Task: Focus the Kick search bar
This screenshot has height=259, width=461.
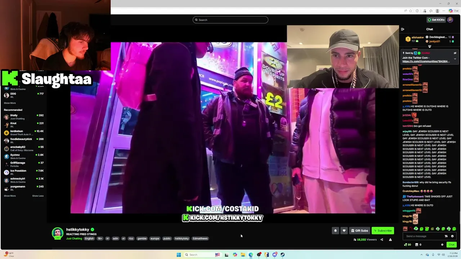Action: [230, 20]
